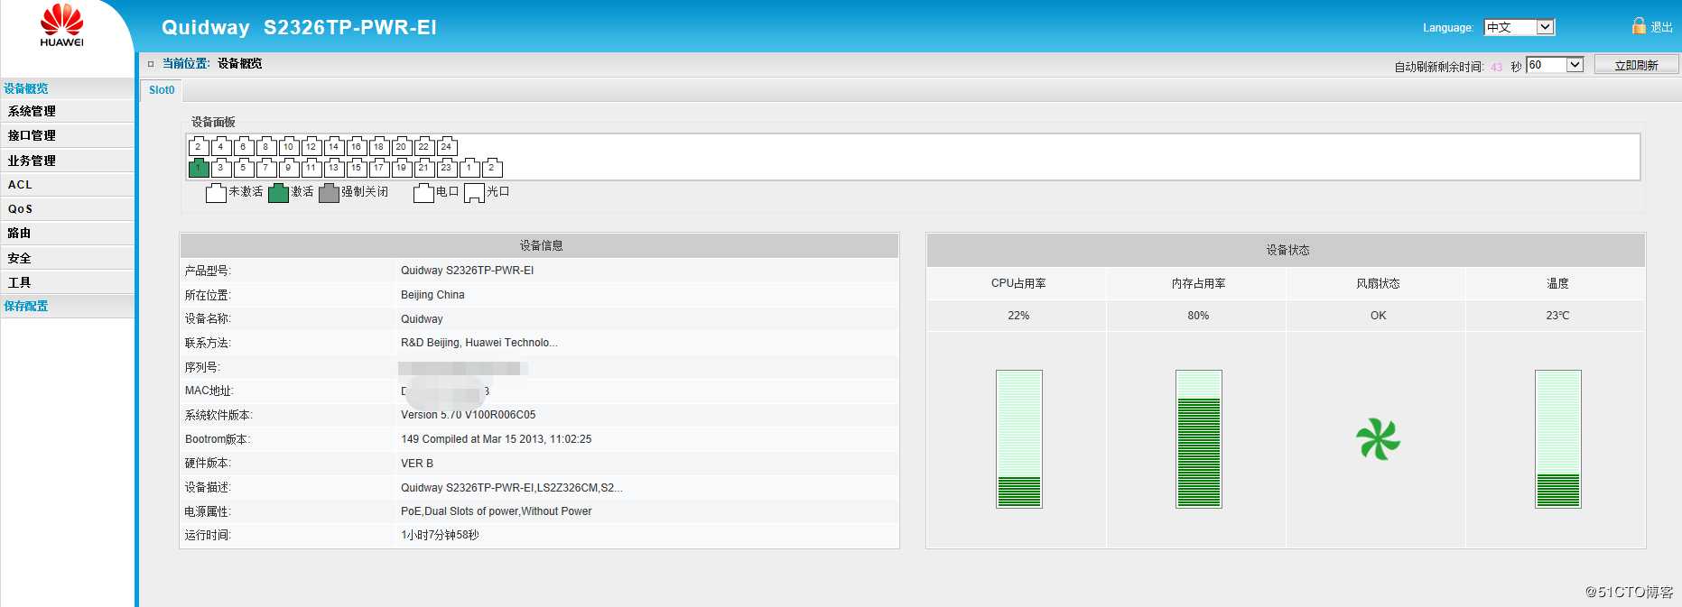Open the 工具 menu
The height and width of the screenshot is (607, 1682).
click(67, 282)
